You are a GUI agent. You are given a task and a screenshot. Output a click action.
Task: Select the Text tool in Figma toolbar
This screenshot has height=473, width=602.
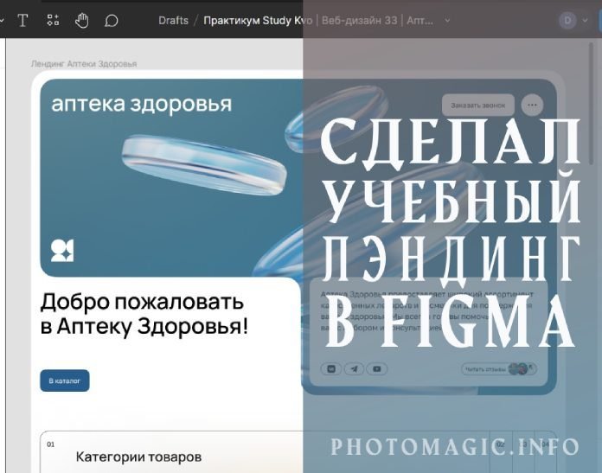pos(22,21)
